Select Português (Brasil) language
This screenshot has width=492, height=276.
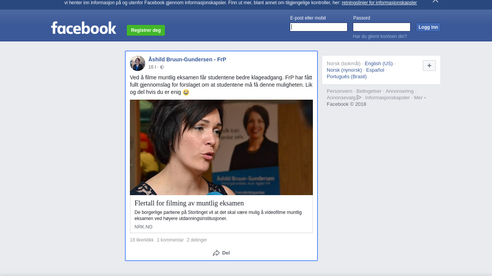pyautogui.click(x=347, y=77)
